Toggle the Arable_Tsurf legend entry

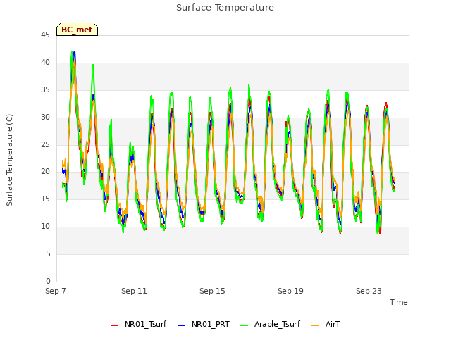pos(271,324)
